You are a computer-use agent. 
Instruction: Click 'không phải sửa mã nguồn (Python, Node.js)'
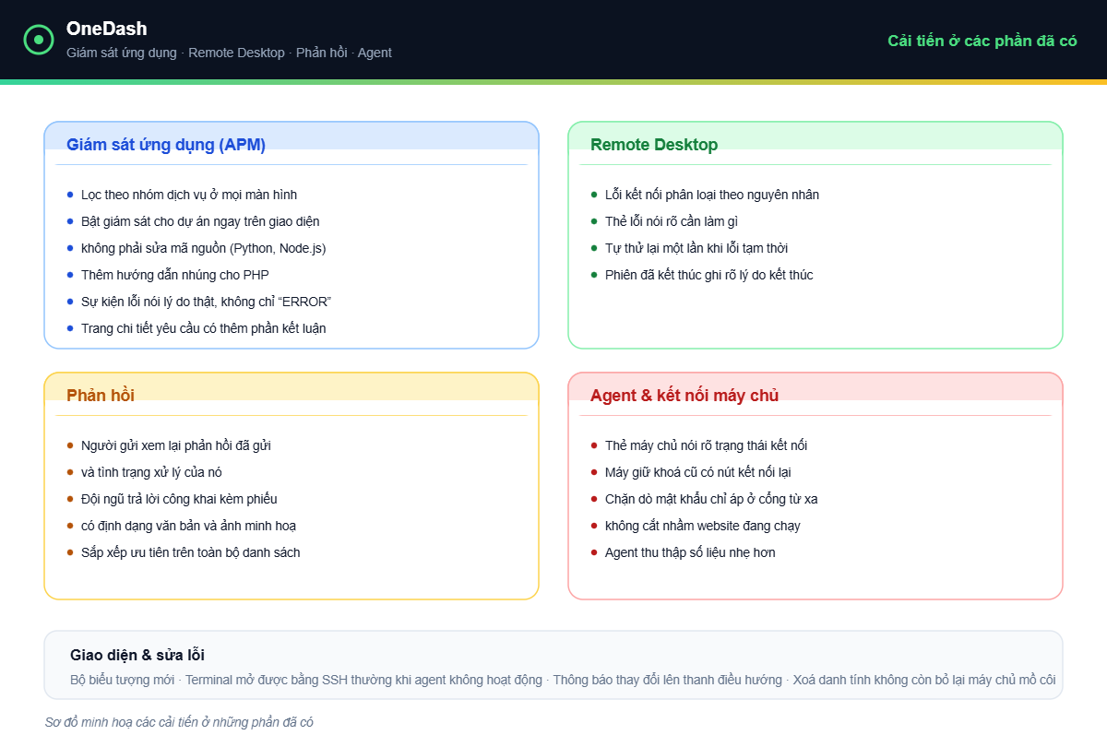click(203, 248)
